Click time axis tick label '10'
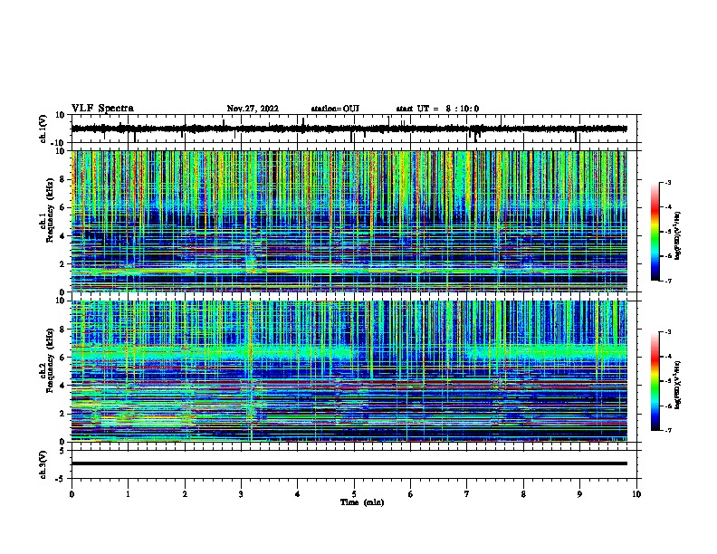 click(x=636, y=494)
